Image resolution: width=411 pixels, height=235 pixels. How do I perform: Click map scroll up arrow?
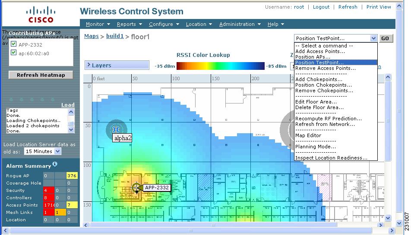point(388,77)
